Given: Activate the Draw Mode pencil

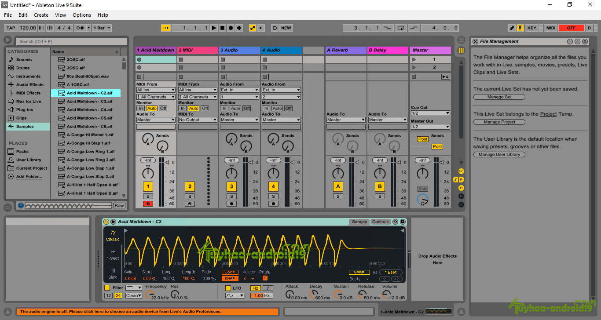Looking at the screenshot, I should click(x=512, y=28).
